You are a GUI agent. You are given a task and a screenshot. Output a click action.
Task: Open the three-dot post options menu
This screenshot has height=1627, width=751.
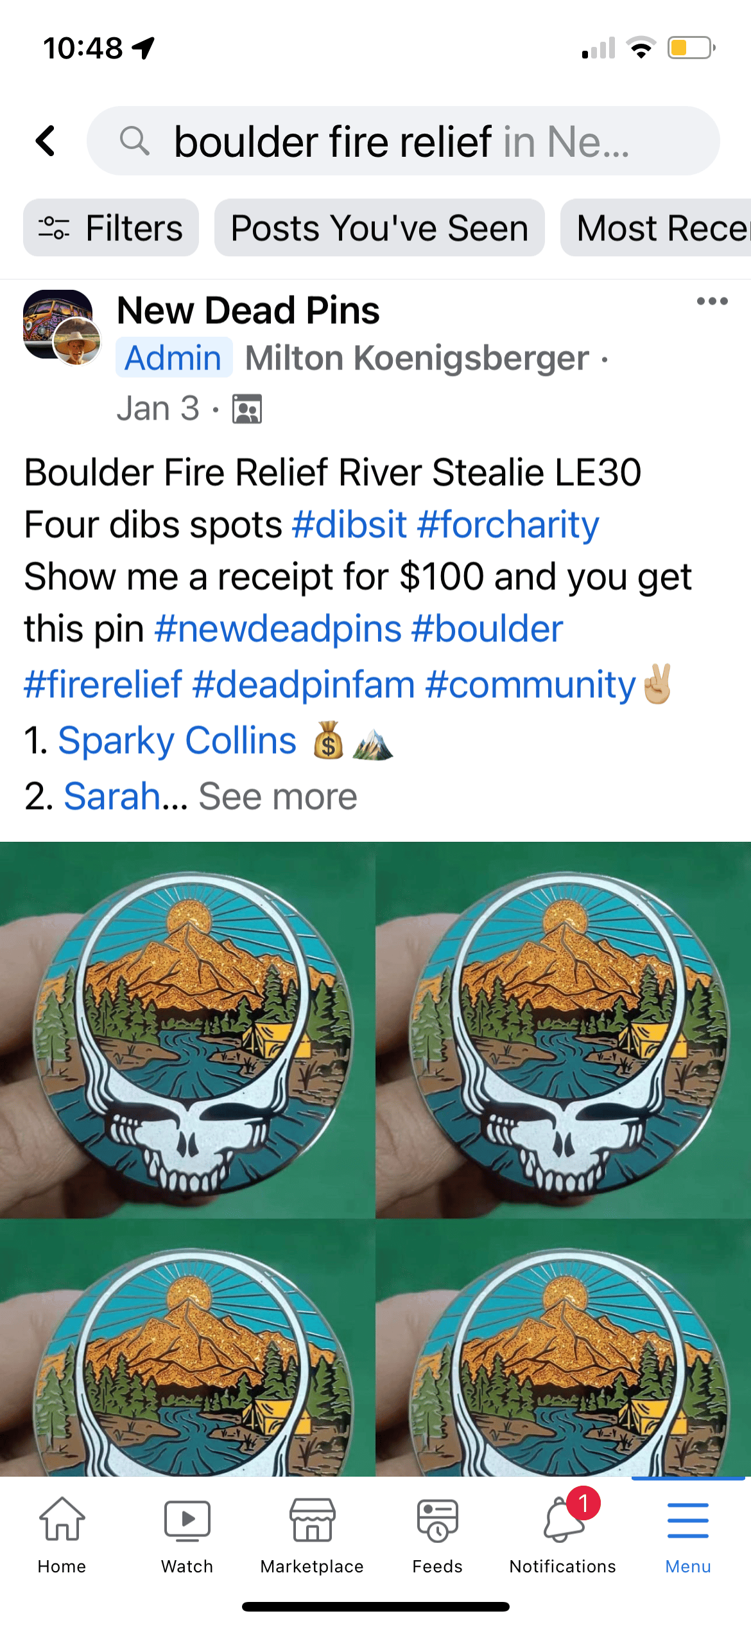tap(712, 301)
